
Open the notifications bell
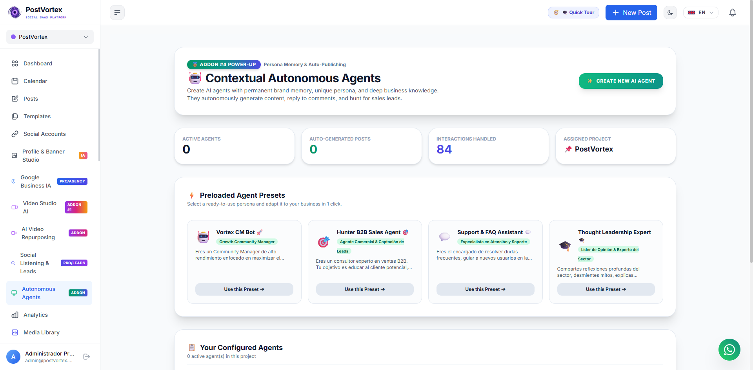[x=733, y=13]
